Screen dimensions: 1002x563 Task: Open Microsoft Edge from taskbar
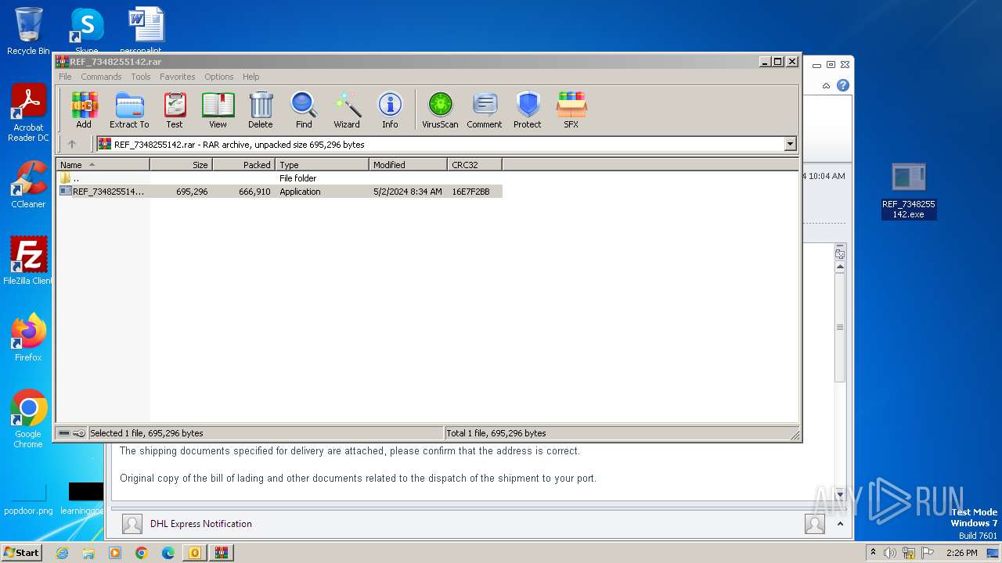click(168, 553)
